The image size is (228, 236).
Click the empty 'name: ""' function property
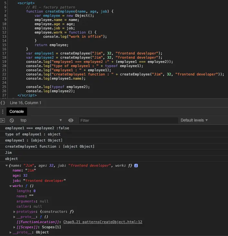[25, 196]
